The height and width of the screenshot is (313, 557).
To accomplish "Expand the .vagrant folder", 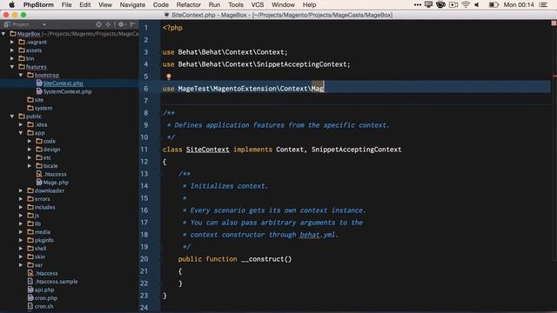I will click(12, 42).
